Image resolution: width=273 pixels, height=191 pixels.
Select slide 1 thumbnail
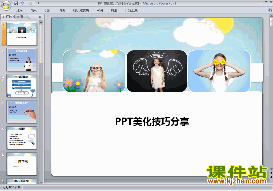click(x=22, y=34)
